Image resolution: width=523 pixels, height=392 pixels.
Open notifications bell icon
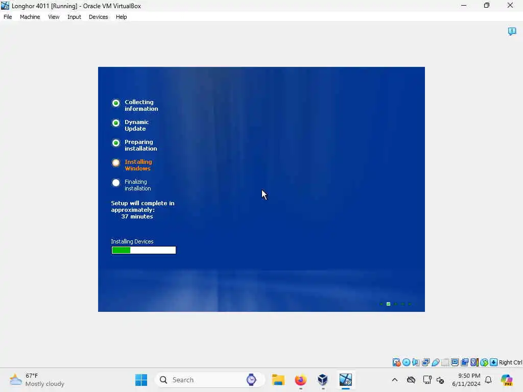point(488,380)
